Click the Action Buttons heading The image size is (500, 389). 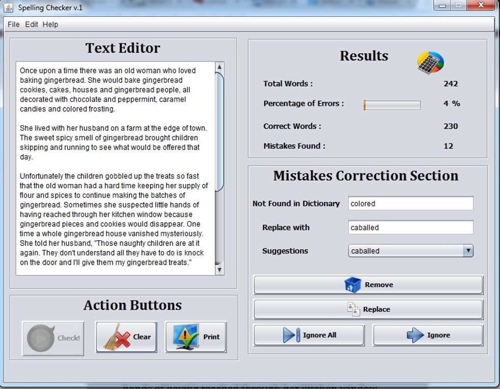click(x=133, y=305)
